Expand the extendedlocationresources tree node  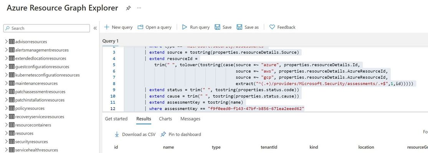tap(7, 58)
